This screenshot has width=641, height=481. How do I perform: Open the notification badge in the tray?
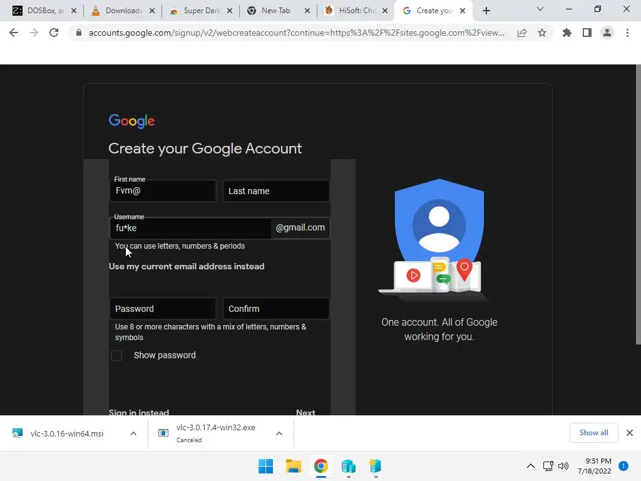point(623,466)
